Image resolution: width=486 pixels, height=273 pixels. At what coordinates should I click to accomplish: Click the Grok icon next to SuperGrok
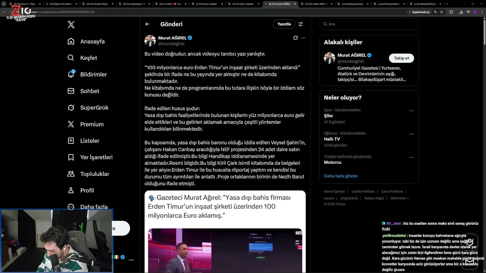(71, 108)
